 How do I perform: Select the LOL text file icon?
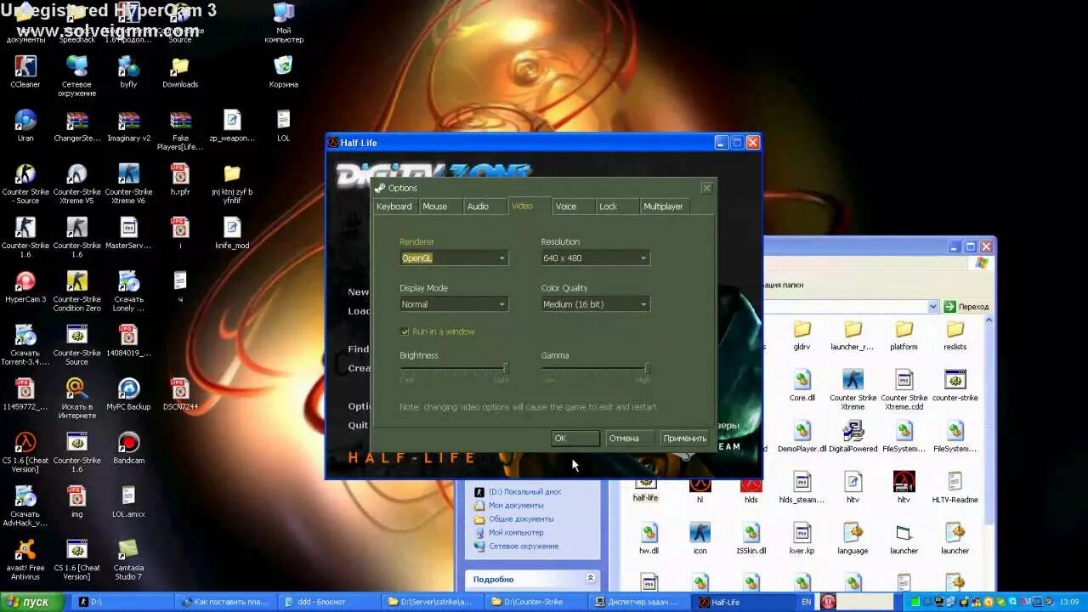coord(283,126)
